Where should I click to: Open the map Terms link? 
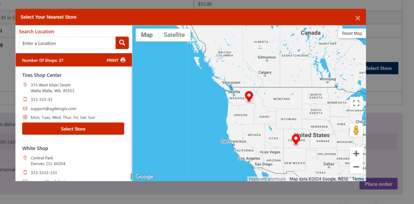[358, 179]
